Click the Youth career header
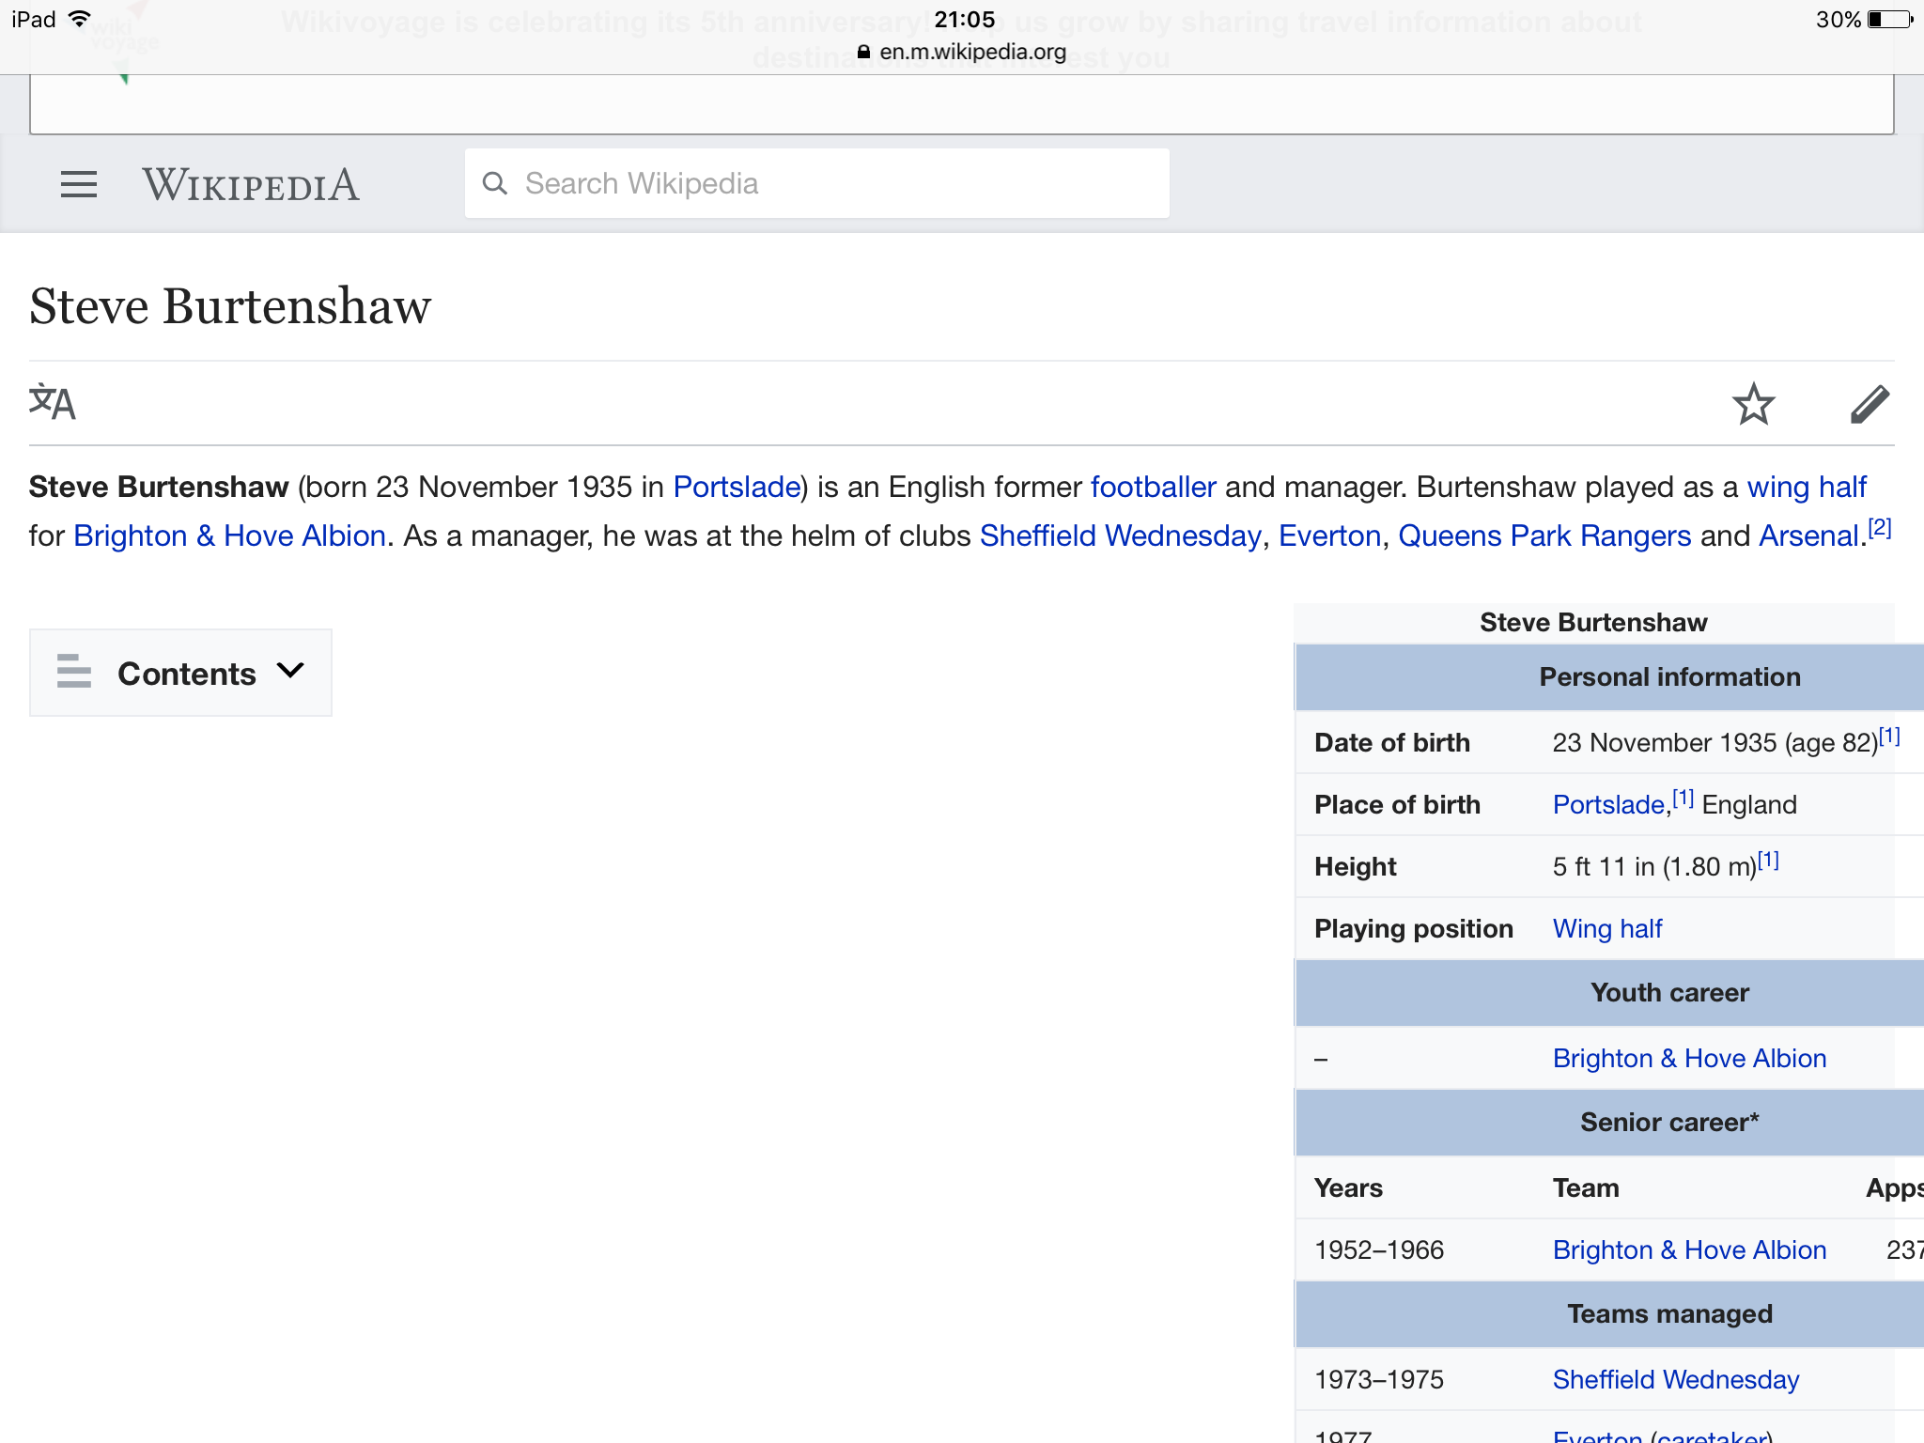The width and height of the screenshot is (1924, 1443). (1669, 992)
